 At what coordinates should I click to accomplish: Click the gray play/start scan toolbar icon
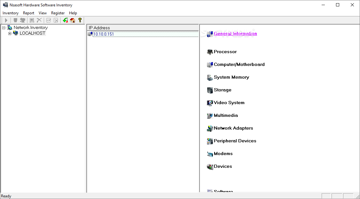[6, 20]
